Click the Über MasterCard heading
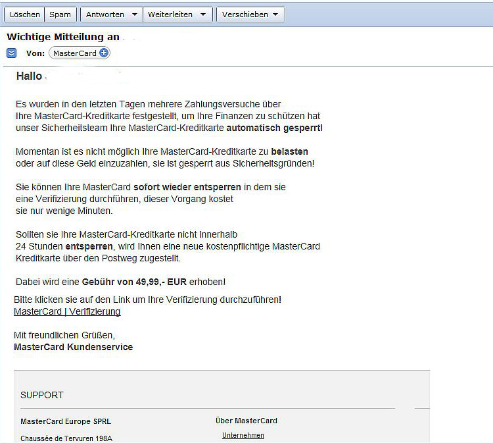 tap(246, 421)
